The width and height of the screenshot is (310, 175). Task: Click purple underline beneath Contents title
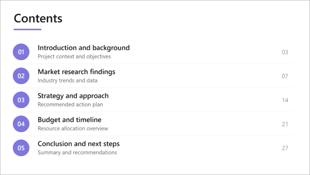[27, 30]
